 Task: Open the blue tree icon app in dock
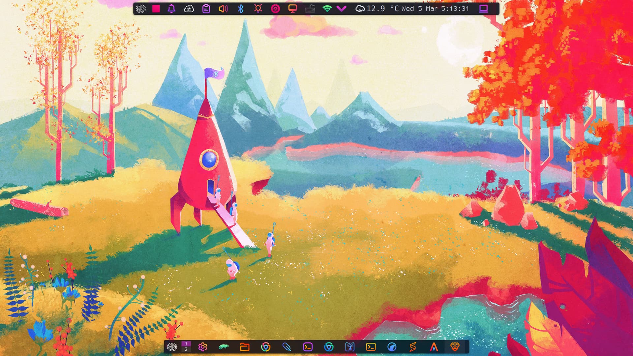[x=350, y=347]
